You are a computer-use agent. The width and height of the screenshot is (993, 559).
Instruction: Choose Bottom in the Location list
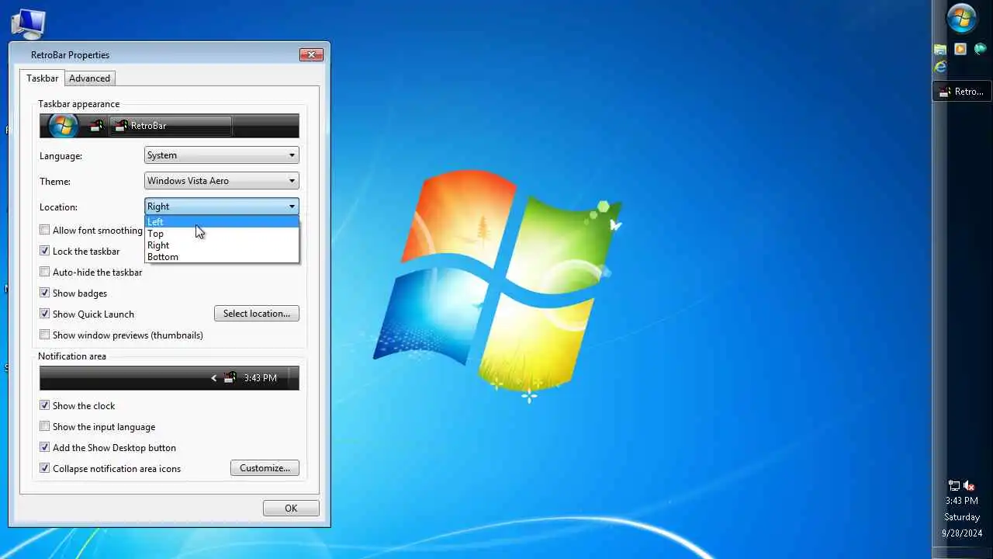tap(222, 257)
